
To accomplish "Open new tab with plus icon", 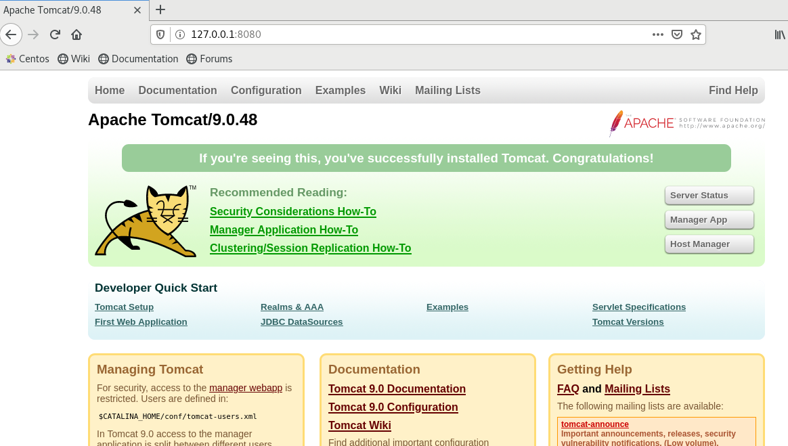I will (x=160, y=9).
